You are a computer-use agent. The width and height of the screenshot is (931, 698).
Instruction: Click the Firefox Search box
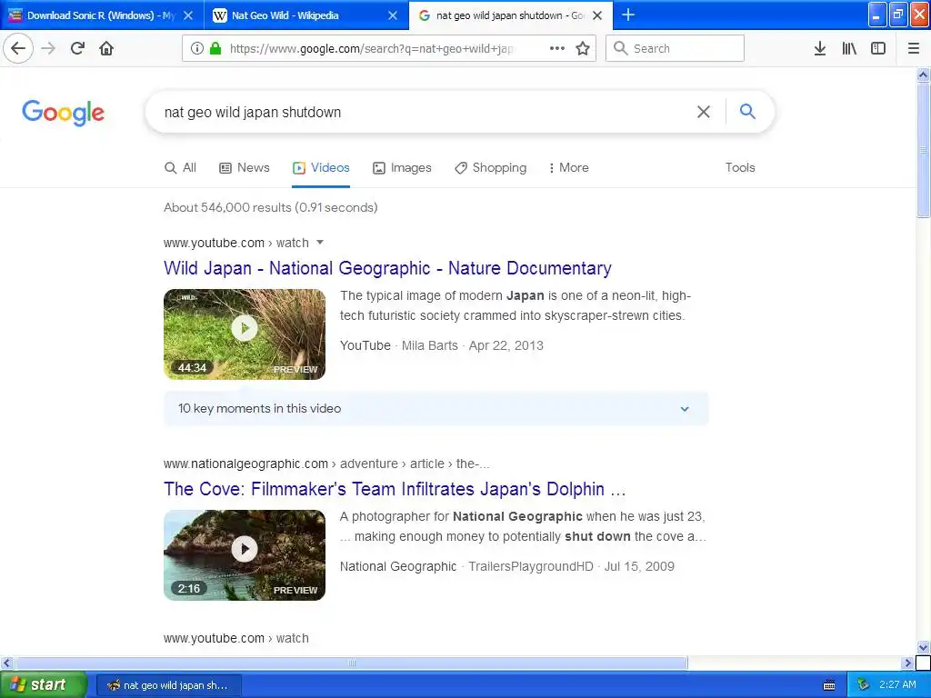point(675,48)
